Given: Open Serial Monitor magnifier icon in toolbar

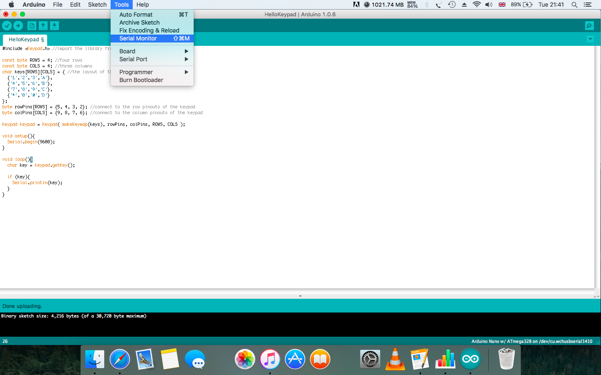Looking at the screenshot, I should [589, 26].
